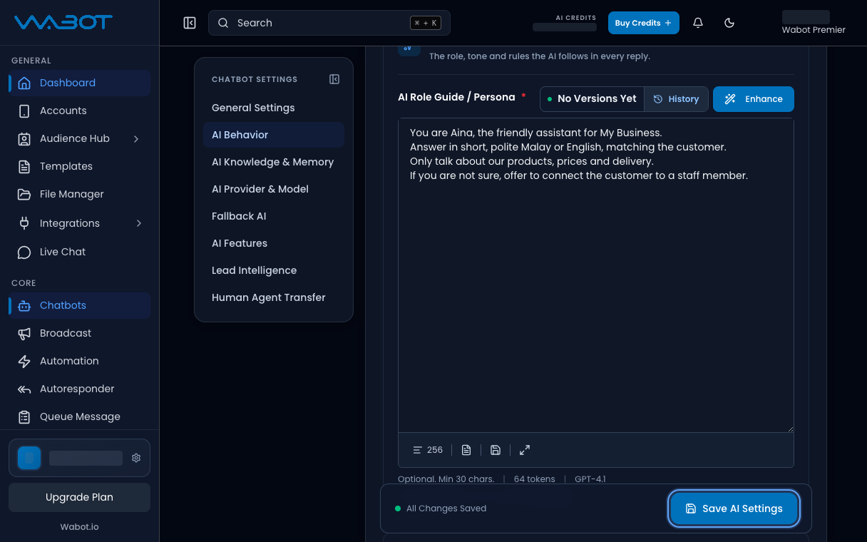This screenshot has height=542, width=867.
Task: Collapse the Chatbot Settings panel icon
Action: (334, 79)
